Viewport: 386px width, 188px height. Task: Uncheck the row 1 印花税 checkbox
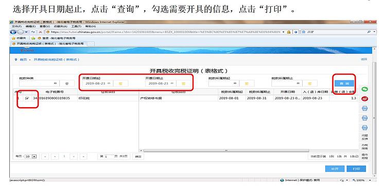27,98
